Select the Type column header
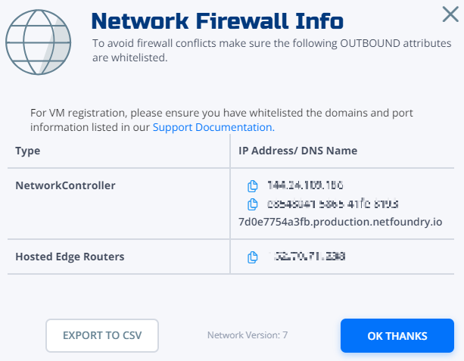This screenshot has width=464, height=361. click(x=28, y=151)
